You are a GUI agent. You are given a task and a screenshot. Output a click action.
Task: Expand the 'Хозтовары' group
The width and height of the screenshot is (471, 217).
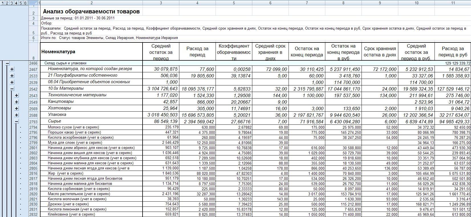coord(17,108)
